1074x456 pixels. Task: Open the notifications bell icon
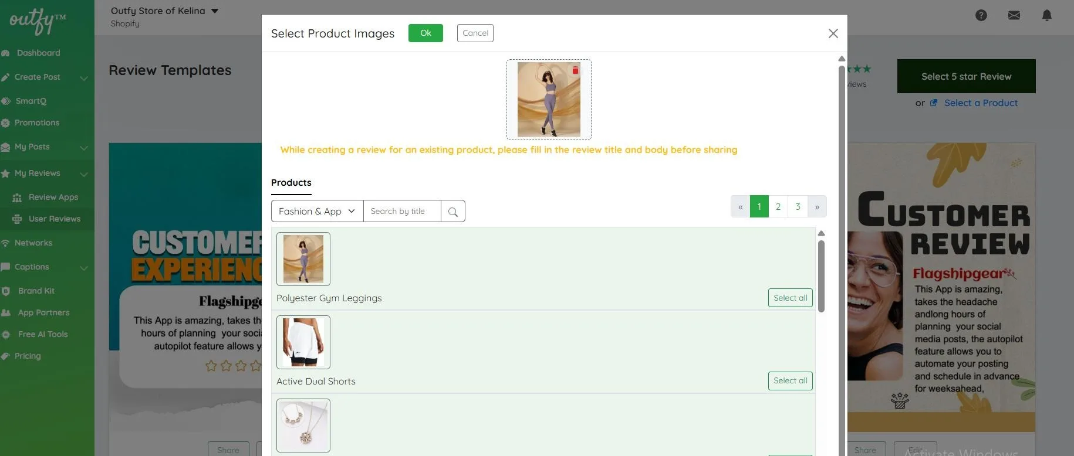pos(1047,15)
